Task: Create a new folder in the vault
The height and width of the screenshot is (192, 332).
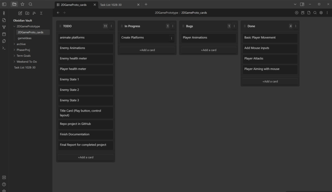Action: 27,13
